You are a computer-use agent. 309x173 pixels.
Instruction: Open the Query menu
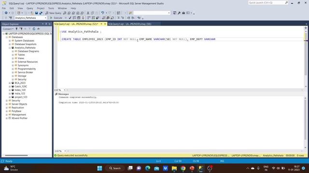(x=30, y=8)
